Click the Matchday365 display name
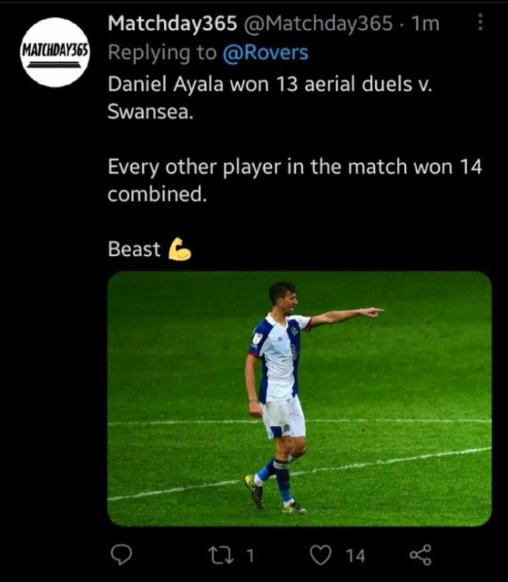The height and width of the screenshot is (582, 508). 172,24
